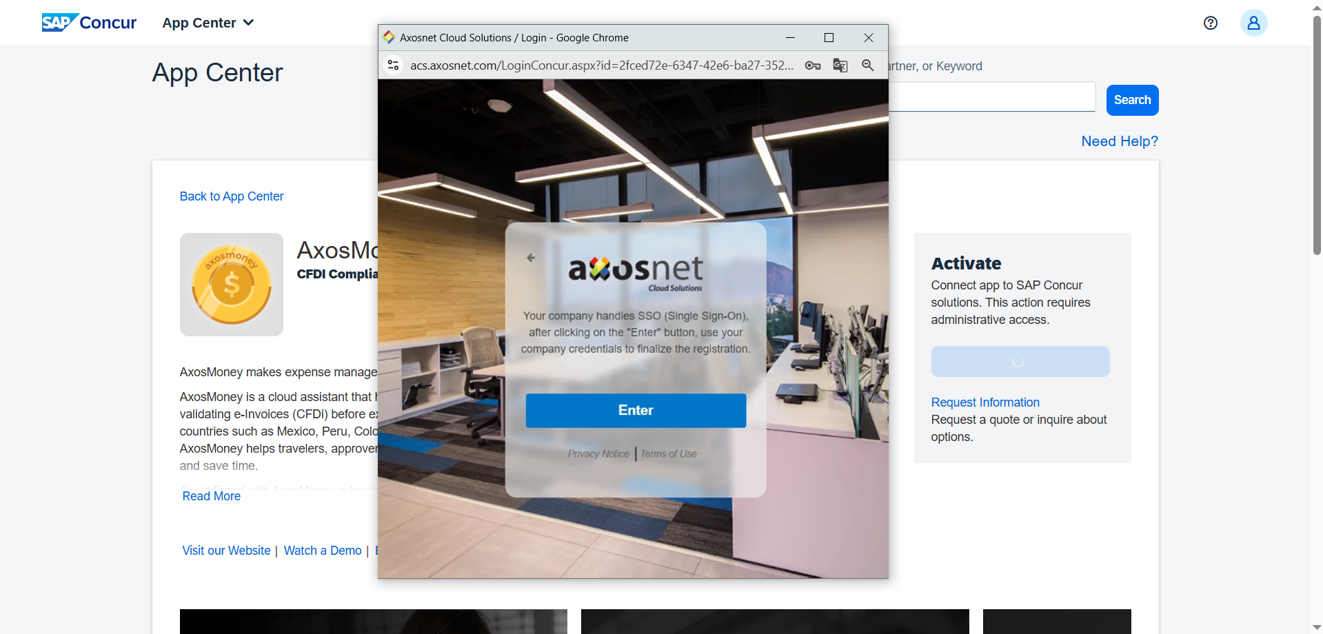This screenshot has width=1323, height=634.
Task: Open the Request Information link
Action: 984,402
